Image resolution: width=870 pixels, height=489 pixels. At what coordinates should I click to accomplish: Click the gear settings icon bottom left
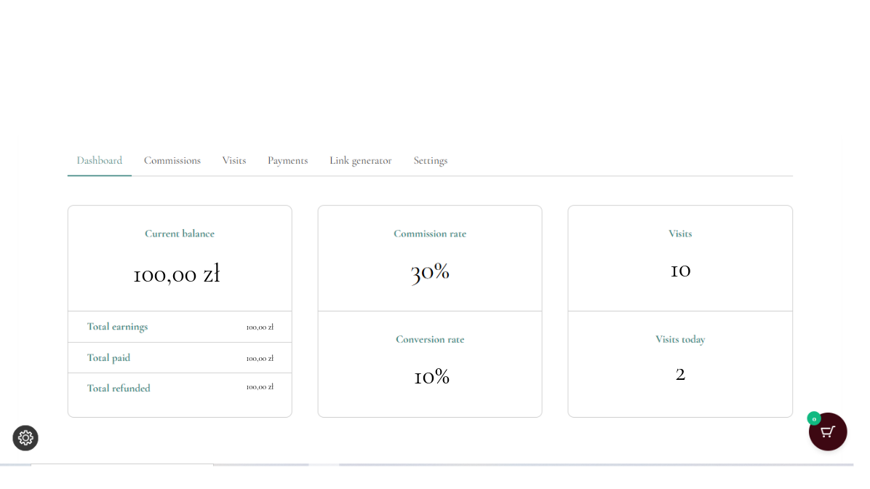(25, 438)
